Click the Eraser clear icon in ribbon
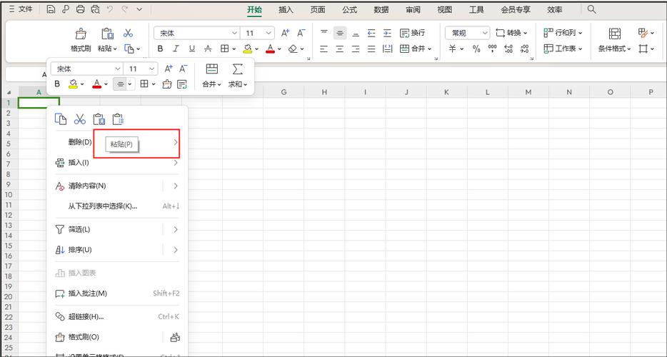This screenshot has width=667, height=357. point(293,49)
